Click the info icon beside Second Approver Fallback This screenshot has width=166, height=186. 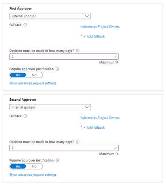(x=25, y=116)
